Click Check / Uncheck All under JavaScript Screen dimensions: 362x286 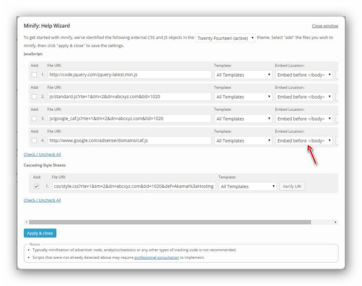(x=42, y=154)
